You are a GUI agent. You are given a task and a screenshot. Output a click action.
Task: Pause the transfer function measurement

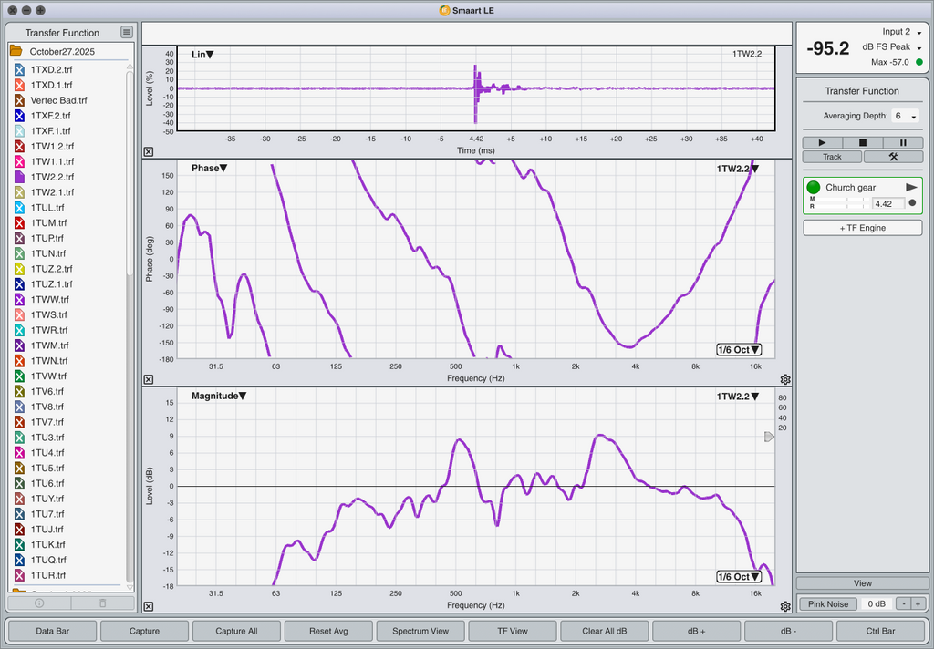pyautogui.click(x=903, y=142)
